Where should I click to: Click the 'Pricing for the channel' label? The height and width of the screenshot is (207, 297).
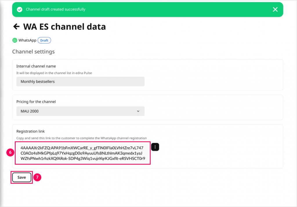[x=36, y=101]
